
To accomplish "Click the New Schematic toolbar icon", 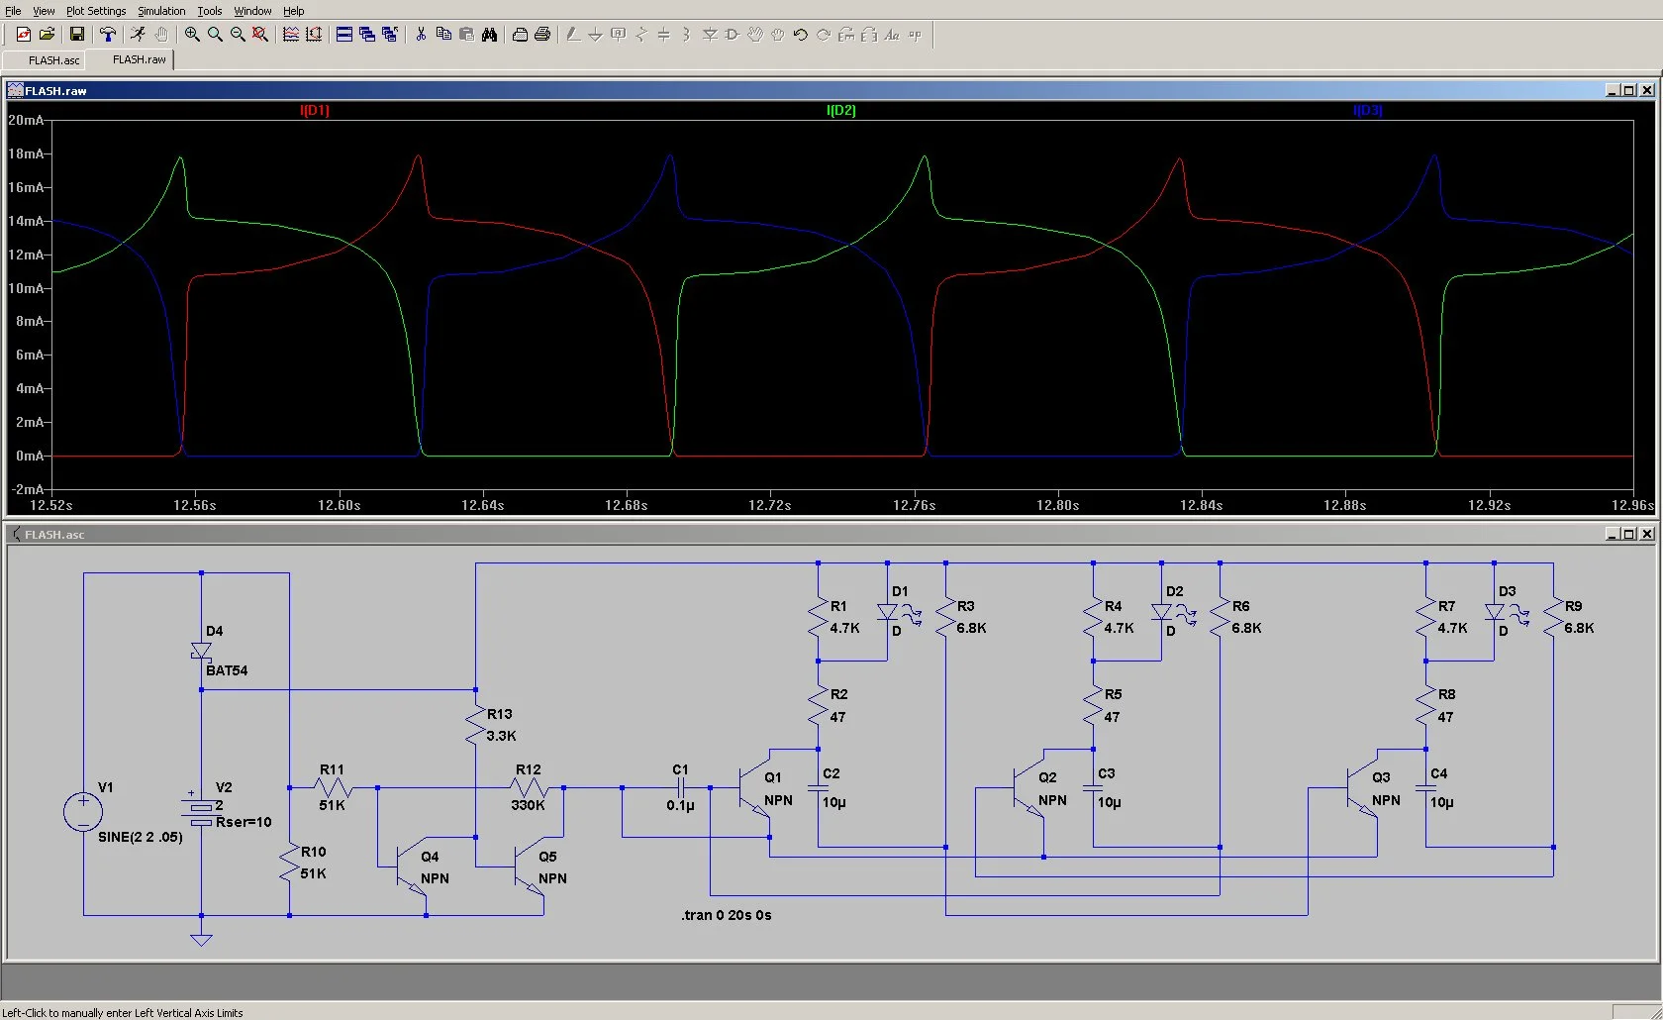I will click(23, 35).
